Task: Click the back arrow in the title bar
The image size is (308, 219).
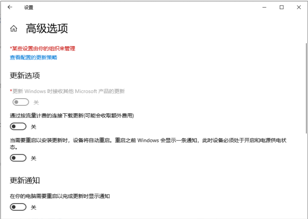Action: click(x=10, y=7)
